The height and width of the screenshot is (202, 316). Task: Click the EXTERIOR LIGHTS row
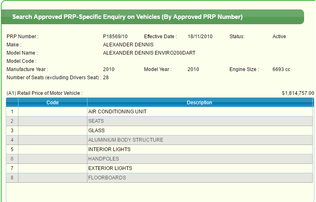110,168
